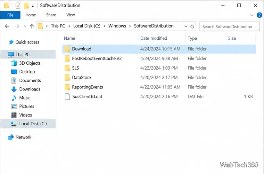264x174 pixels.
Task: Select the SLS folder name
Action: coord(75,68)
